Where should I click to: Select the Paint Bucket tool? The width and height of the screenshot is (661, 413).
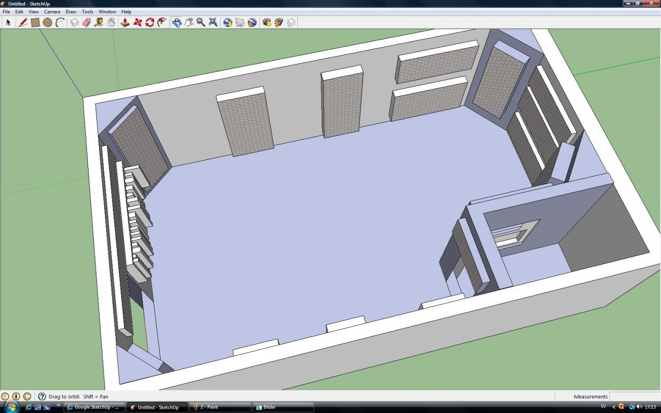pyautogui.click(x=111, y=22)
